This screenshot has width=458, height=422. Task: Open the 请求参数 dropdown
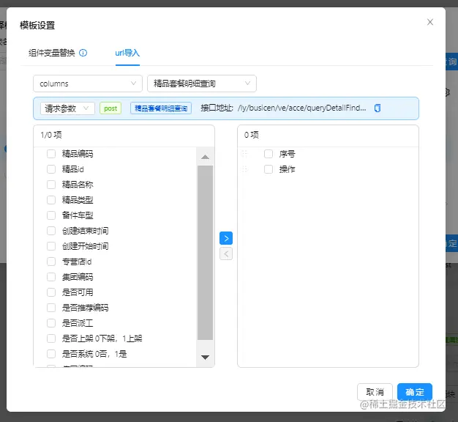coord(67,108)
